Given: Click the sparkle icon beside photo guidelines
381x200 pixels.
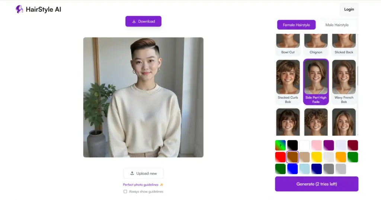Looking at the screenshot, I should tap(161, 185).
